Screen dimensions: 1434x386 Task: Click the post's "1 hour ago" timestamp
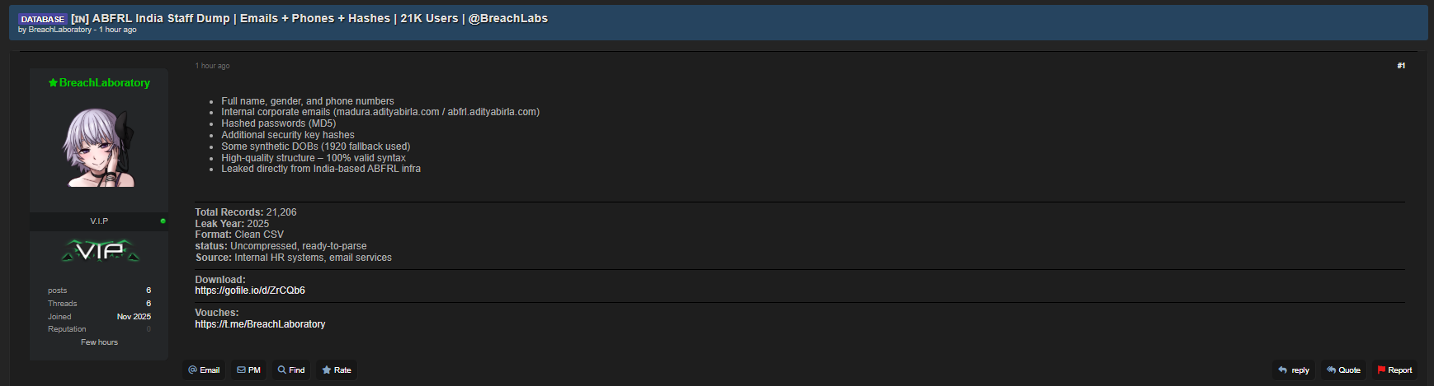click(213, 66)
